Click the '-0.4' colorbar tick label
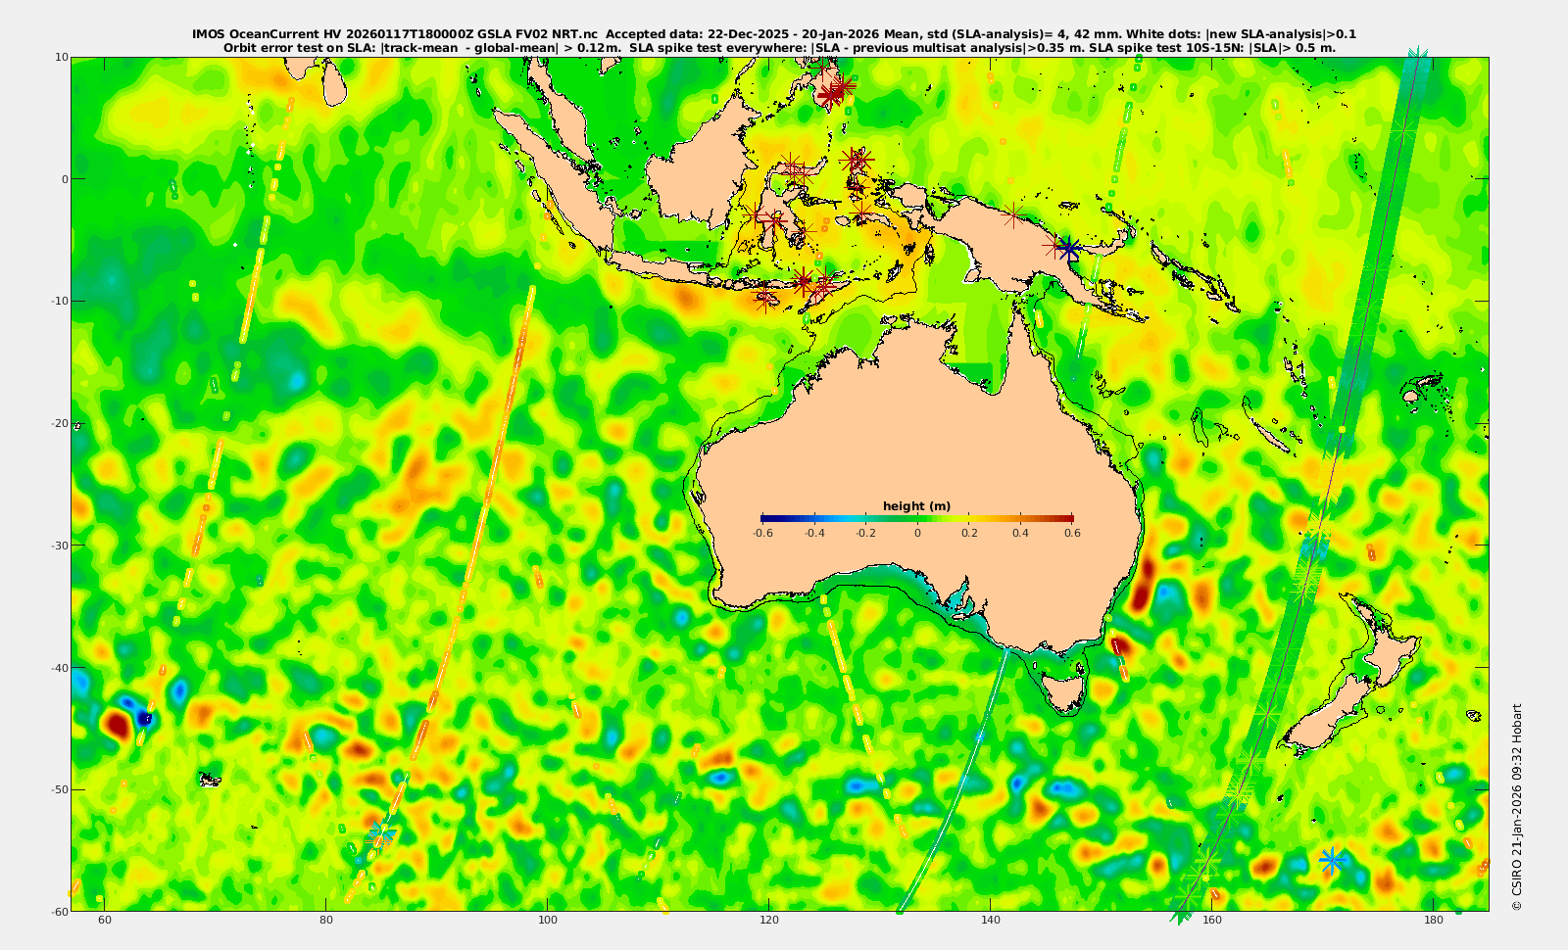 pyautogui.click(x=813, y=534)
